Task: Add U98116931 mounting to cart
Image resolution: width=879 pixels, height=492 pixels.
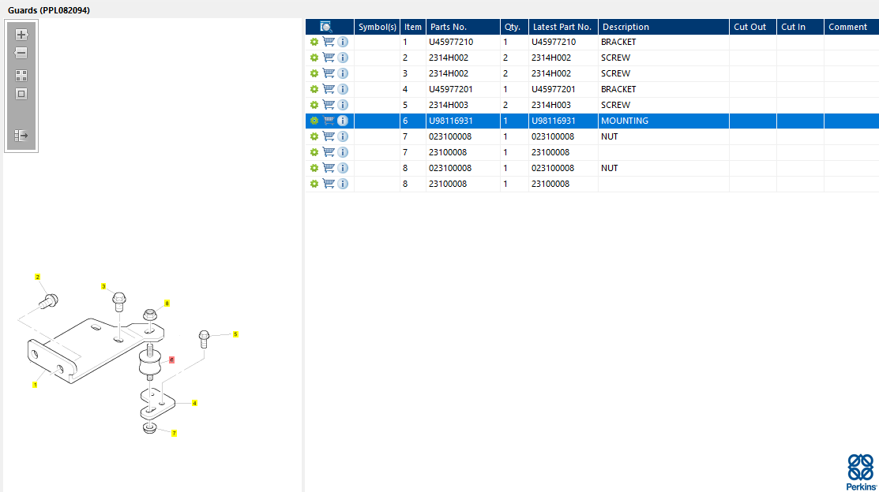Action: pyautogui.click(x=329, y=121)
